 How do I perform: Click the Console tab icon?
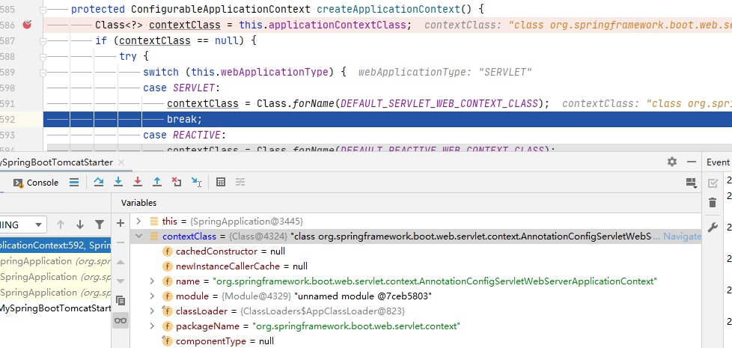tap(18, 183)
